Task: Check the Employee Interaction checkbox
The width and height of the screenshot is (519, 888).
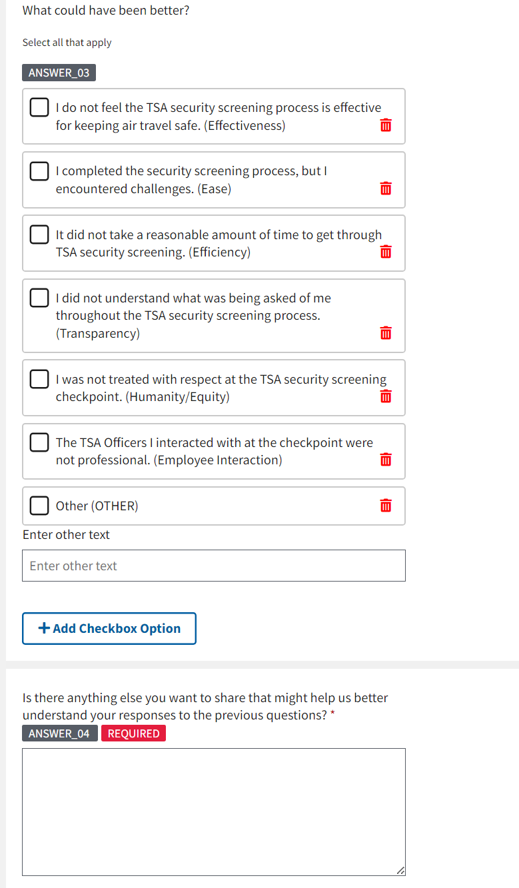Action: (x=39, y=442)
